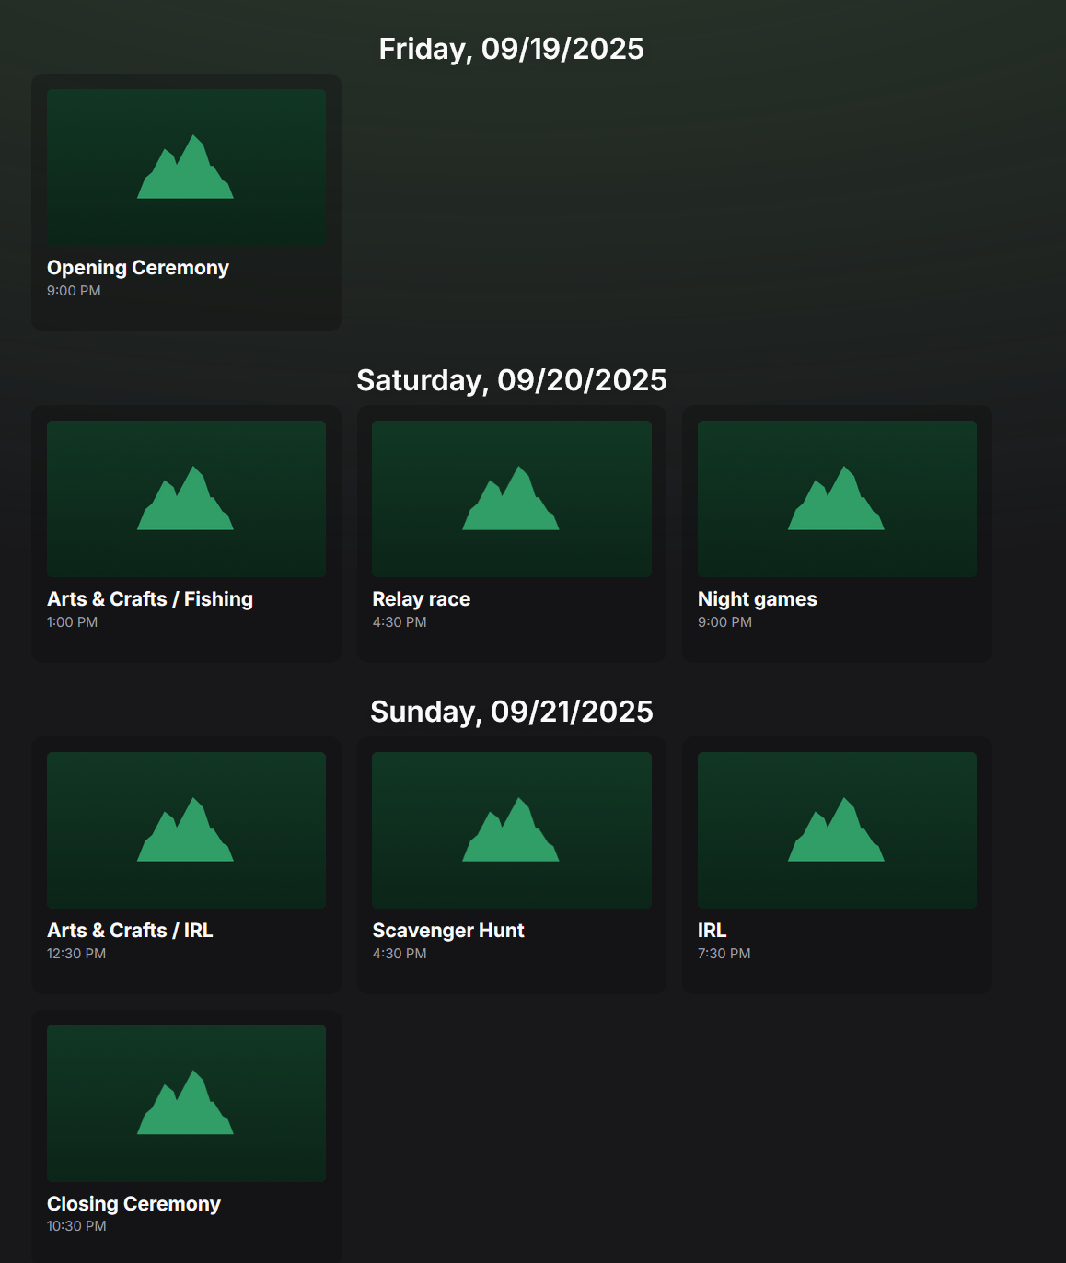This screenshot has height=1263, width=1066.
Task: Click the Saturday, 09/20/2025 heading
Action: [x=512, y=380]
